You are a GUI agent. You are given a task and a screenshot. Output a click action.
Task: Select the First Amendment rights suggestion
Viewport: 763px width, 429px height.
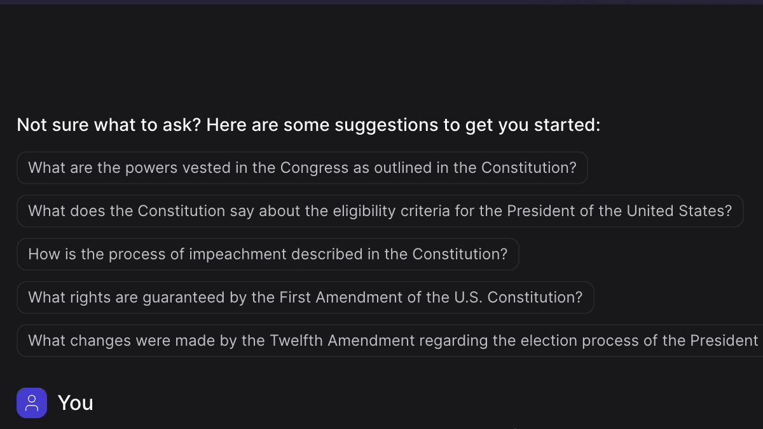(305, 297)
